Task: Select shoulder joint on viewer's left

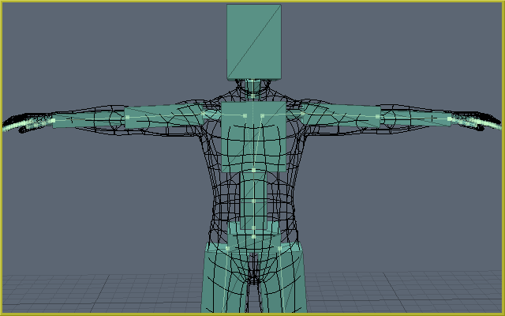Action: [204, 115]
